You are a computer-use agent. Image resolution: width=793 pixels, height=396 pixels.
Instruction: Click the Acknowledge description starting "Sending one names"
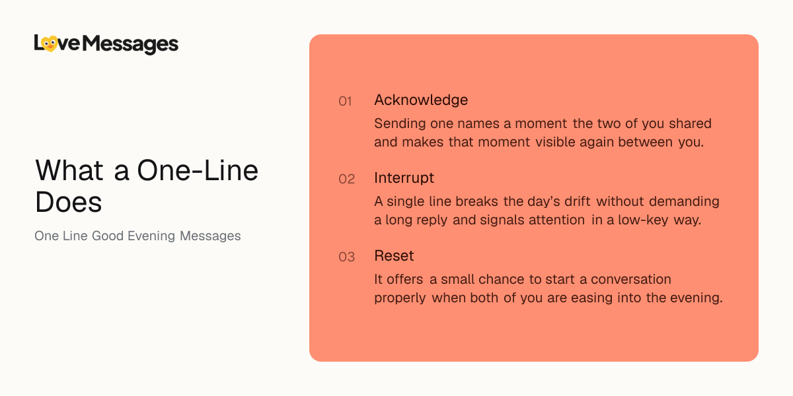pos(543,133)
